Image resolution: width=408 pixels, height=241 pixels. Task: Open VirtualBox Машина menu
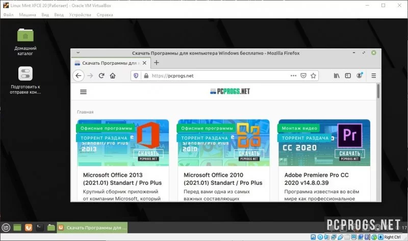point(28,15)
